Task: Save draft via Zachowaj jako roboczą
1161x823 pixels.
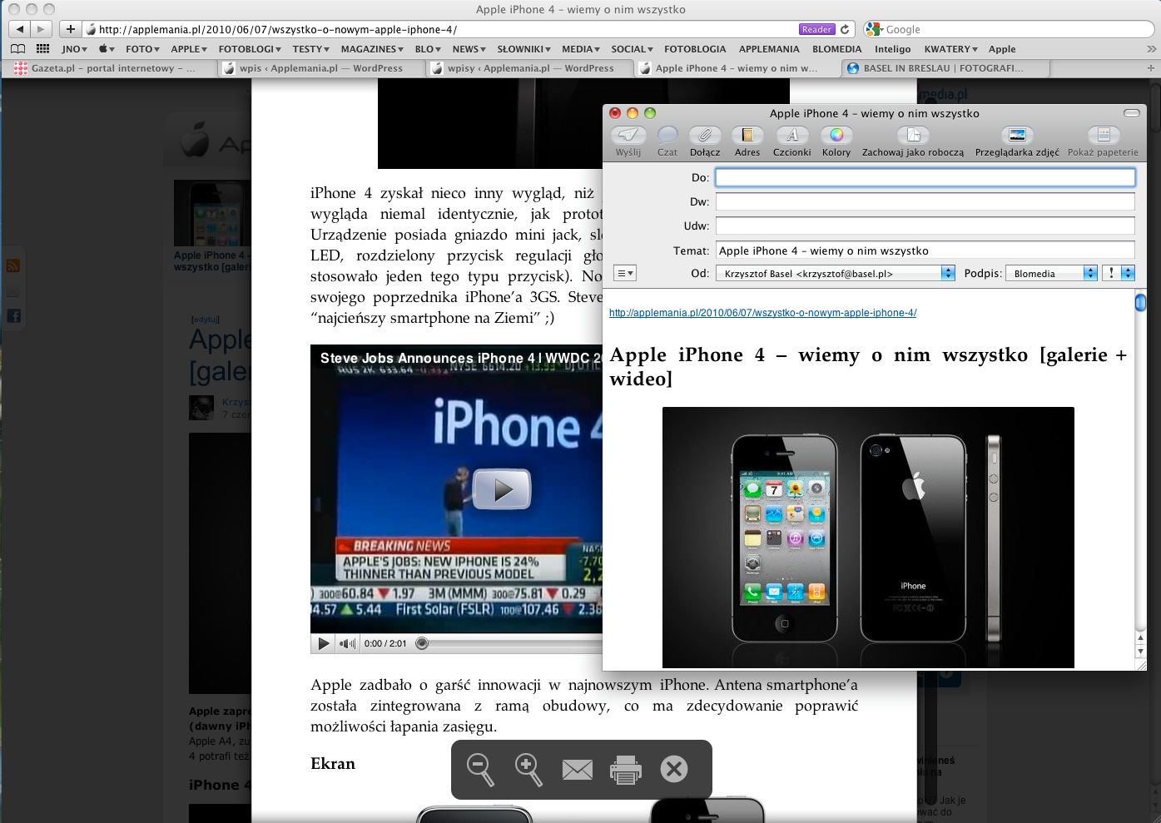Action: [913, 141]
